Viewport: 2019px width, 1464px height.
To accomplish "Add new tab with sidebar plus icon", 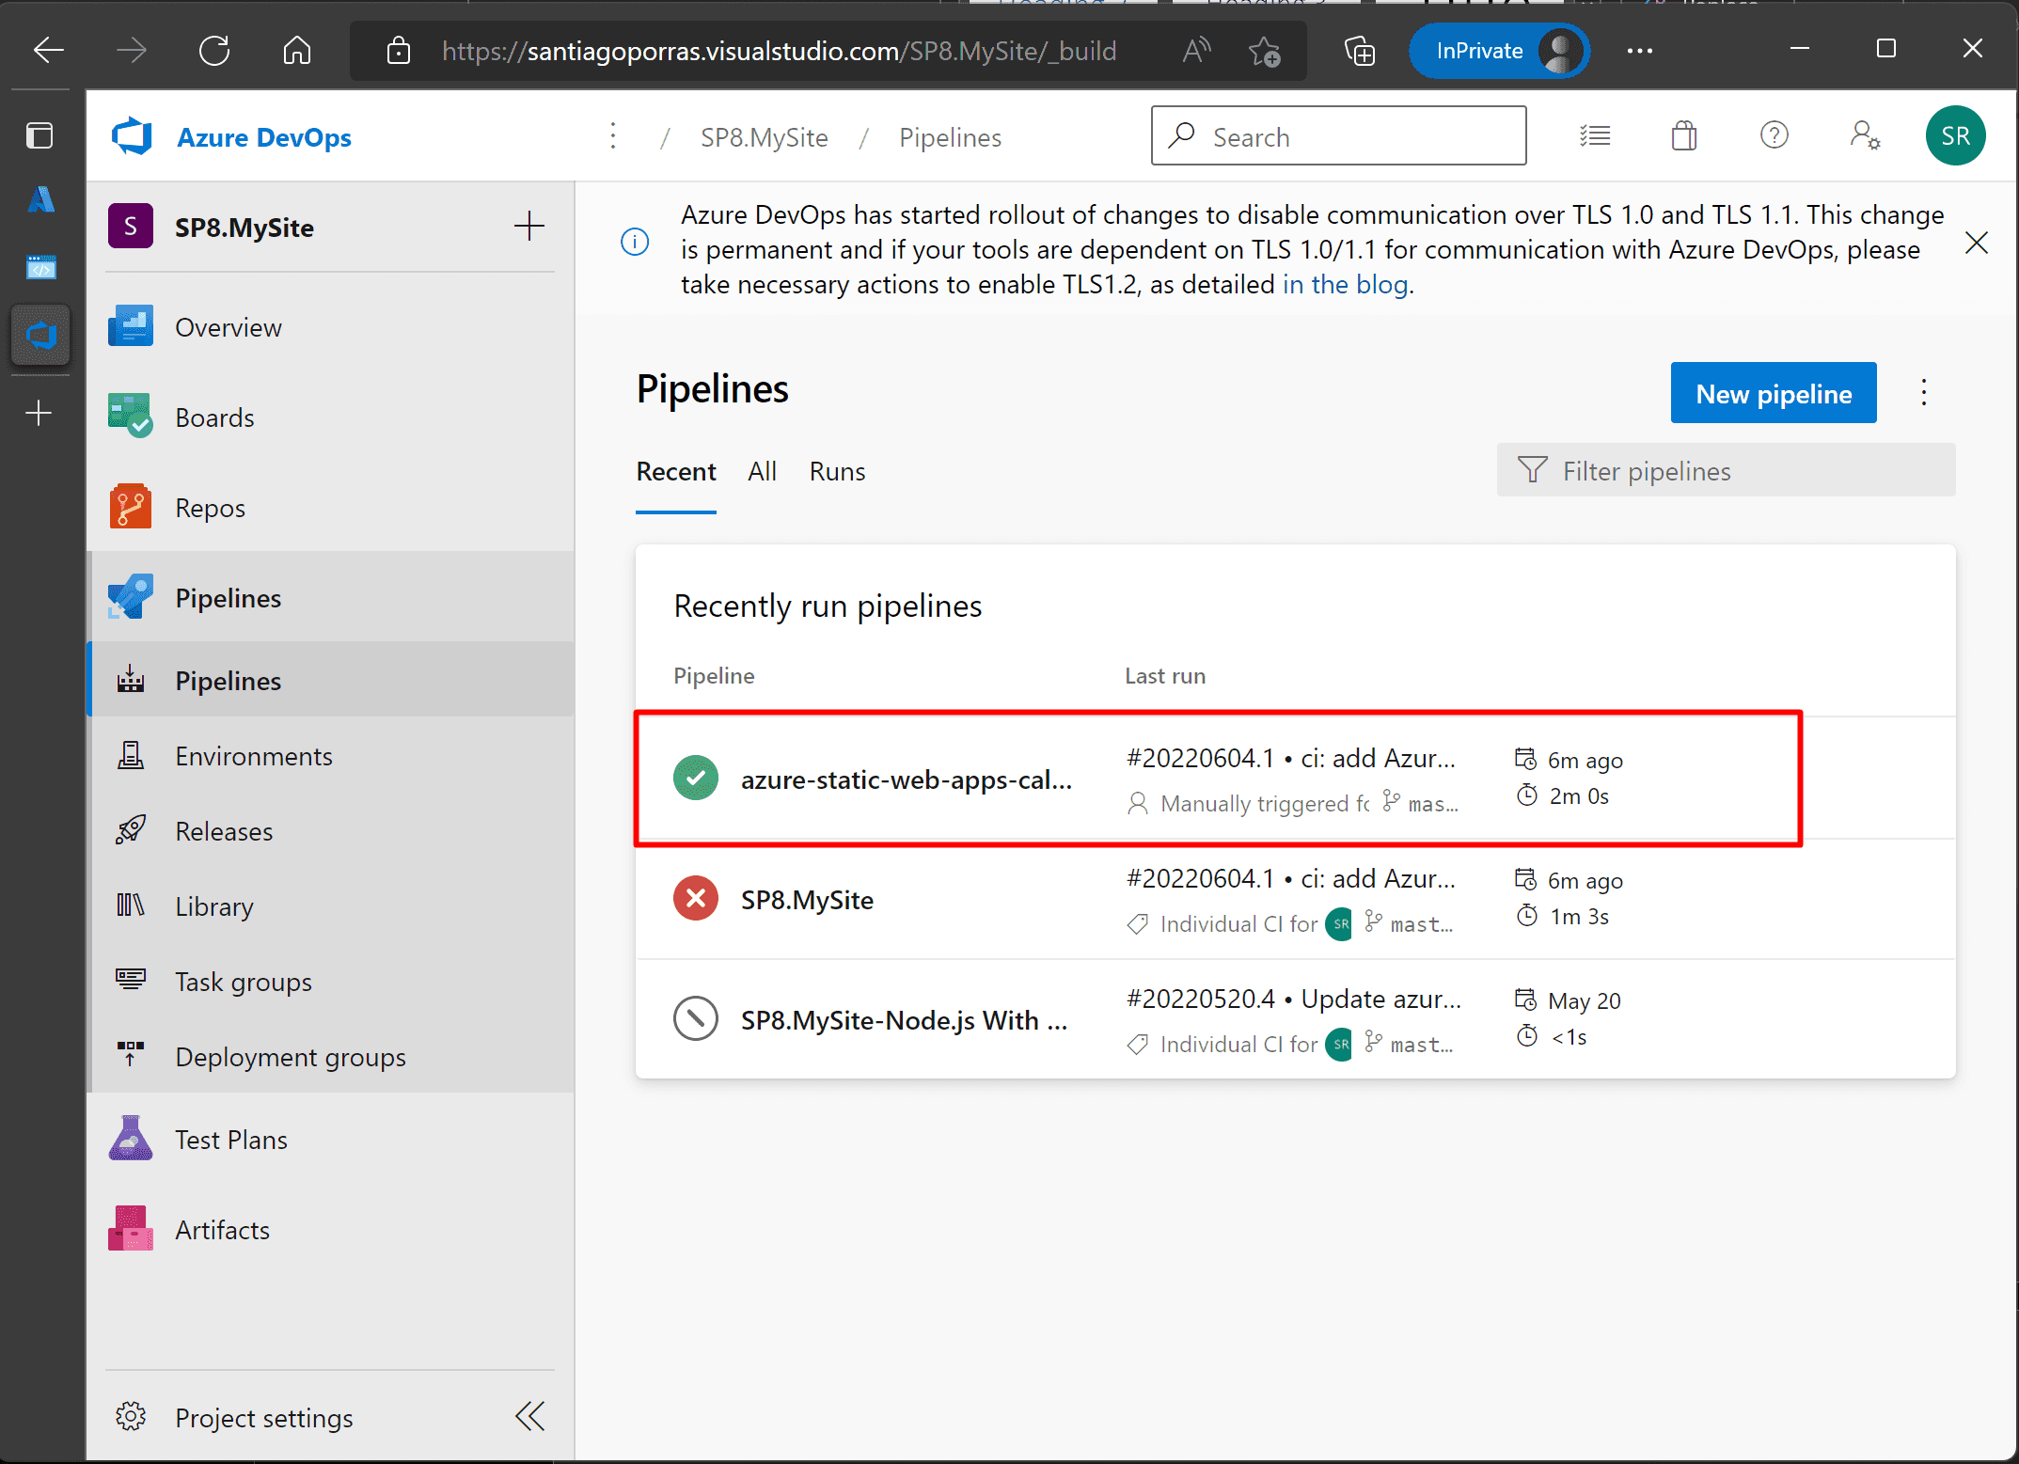I will (39, 413).
